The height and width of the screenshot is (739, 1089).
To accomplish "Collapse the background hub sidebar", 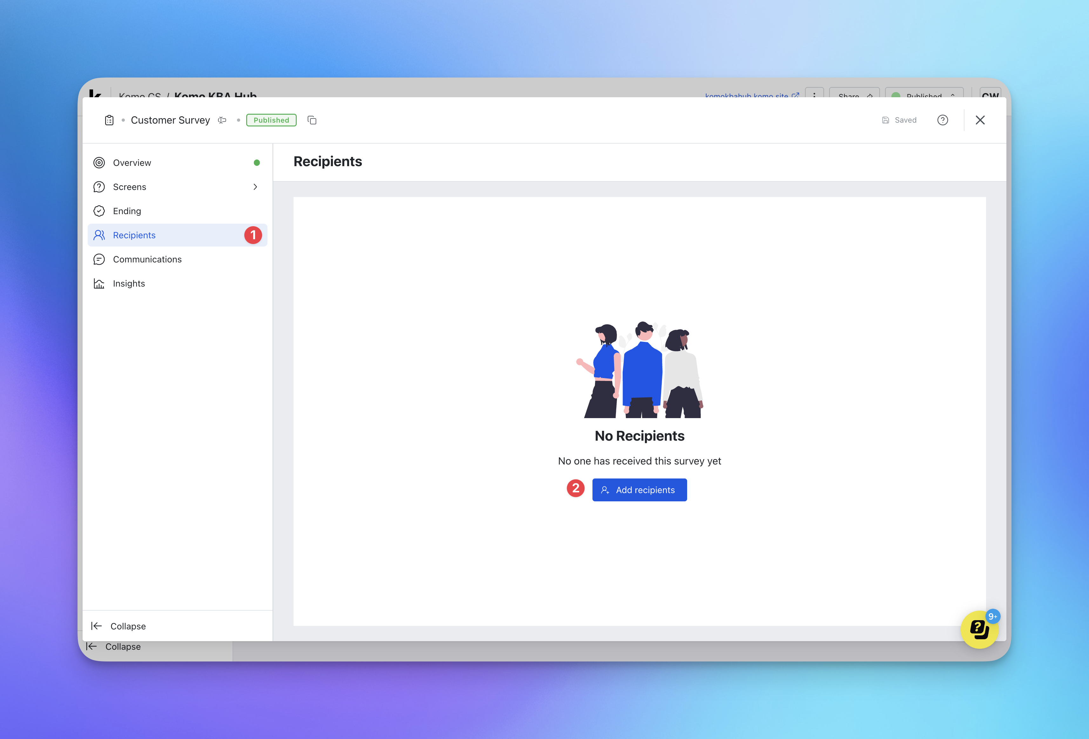I will coord(114,647).
